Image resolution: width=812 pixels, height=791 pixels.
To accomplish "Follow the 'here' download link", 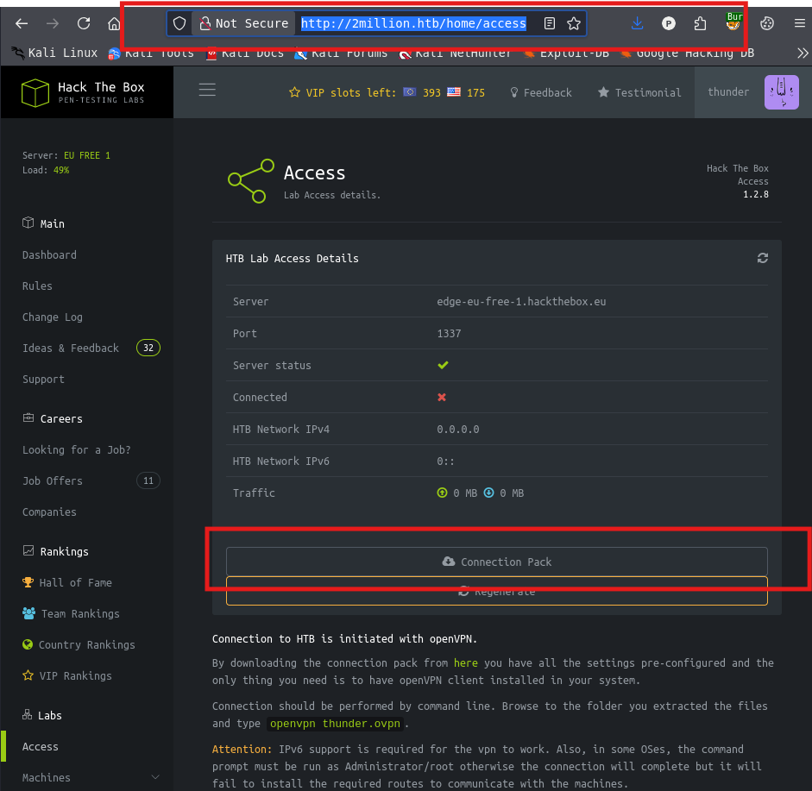I will coord(466,662).
